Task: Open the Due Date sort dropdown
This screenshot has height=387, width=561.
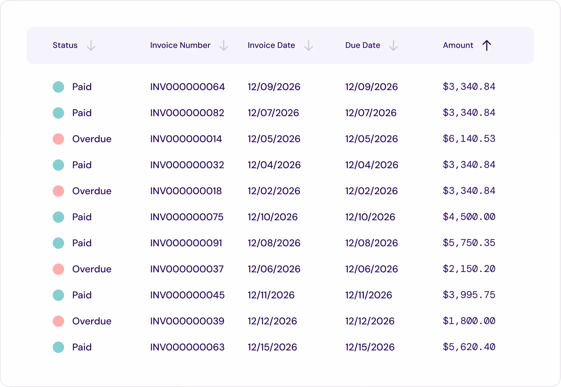Action: tap(393, 45)
